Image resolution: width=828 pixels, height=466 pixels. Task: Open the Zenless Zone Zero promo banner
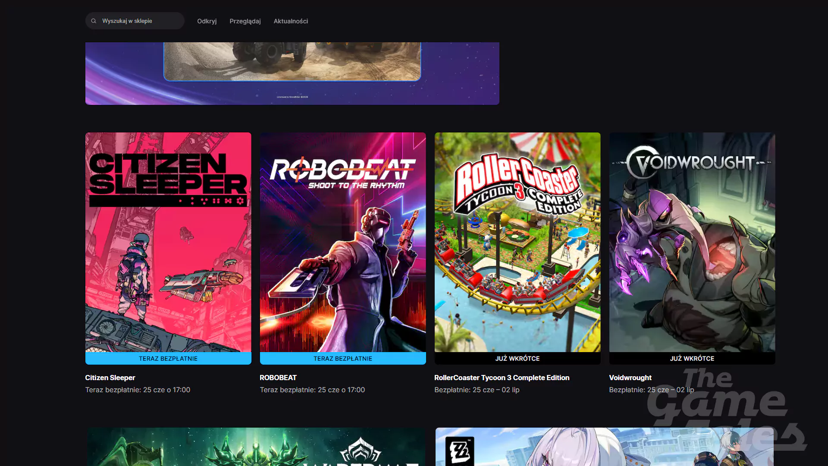pos(605,447)
